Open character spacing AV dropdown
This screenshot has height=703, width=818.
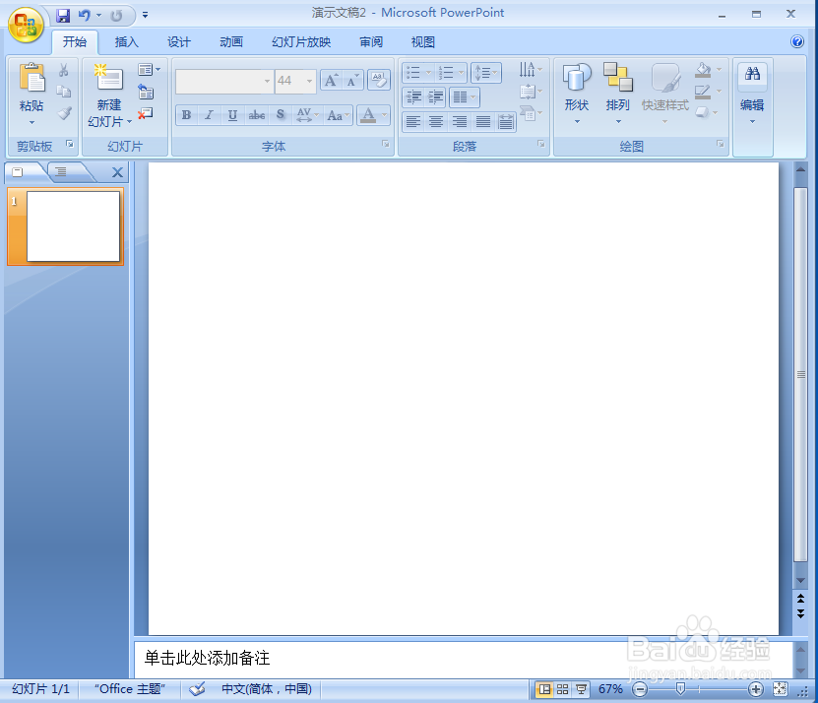click(307, 115)
